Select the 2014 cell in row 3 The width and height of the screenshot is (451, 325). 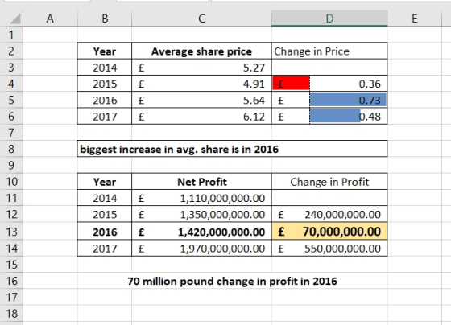[105, 68]
